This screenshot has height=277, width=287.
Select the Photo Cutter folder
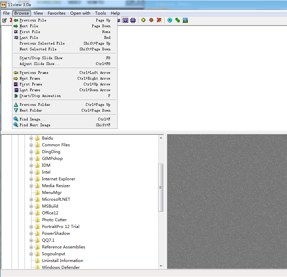click(54, 220)
